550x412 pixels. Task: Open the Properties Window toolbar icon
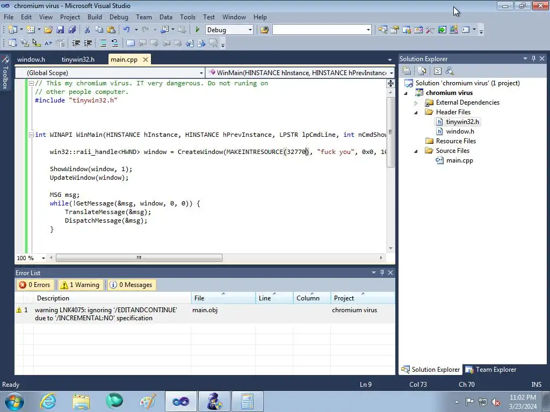[395, 30]
